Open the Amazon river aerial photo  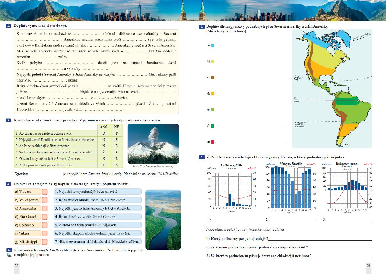[x=163, y=220]
